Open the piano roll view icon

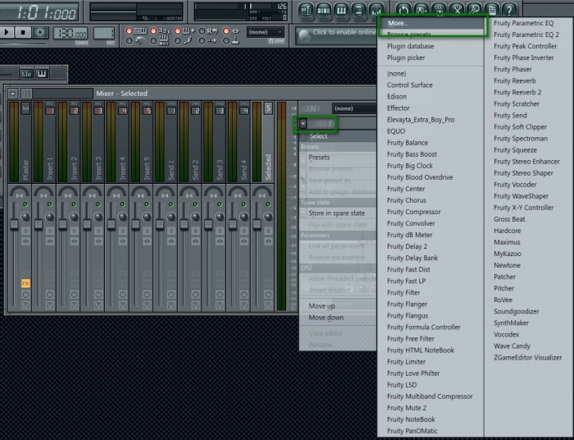tap(341, 10)
